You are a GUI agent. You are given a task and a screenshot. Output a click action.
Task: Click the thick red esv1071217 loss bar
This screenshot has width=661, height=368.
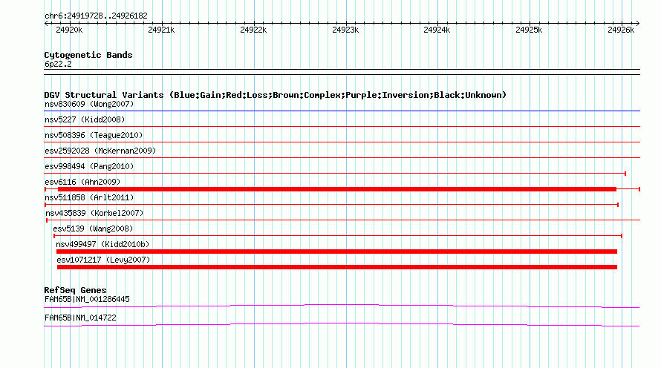pos(337,267)
